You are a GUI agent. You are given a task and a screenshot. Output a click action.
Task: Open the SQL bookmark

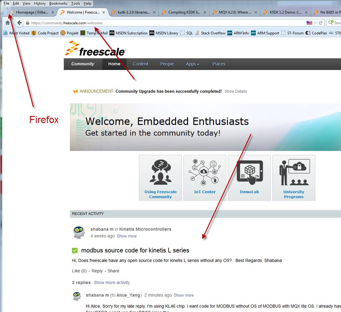click(x=187, y=33)
